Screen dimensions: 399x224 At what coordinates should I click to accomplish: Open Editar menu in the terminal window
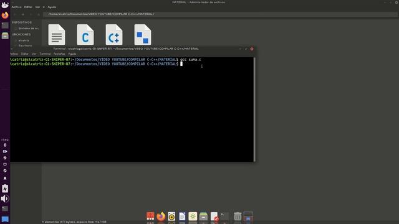[x=25, y=54]
